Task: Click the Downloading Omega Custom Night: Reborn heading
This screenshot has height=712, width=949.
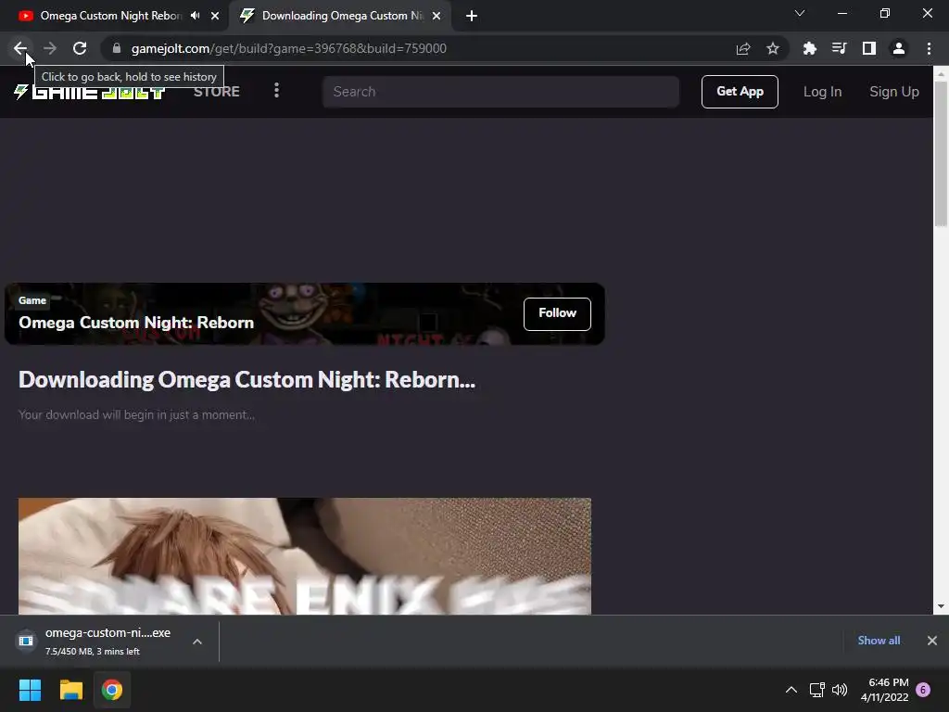Action: (x=247, y=379)
